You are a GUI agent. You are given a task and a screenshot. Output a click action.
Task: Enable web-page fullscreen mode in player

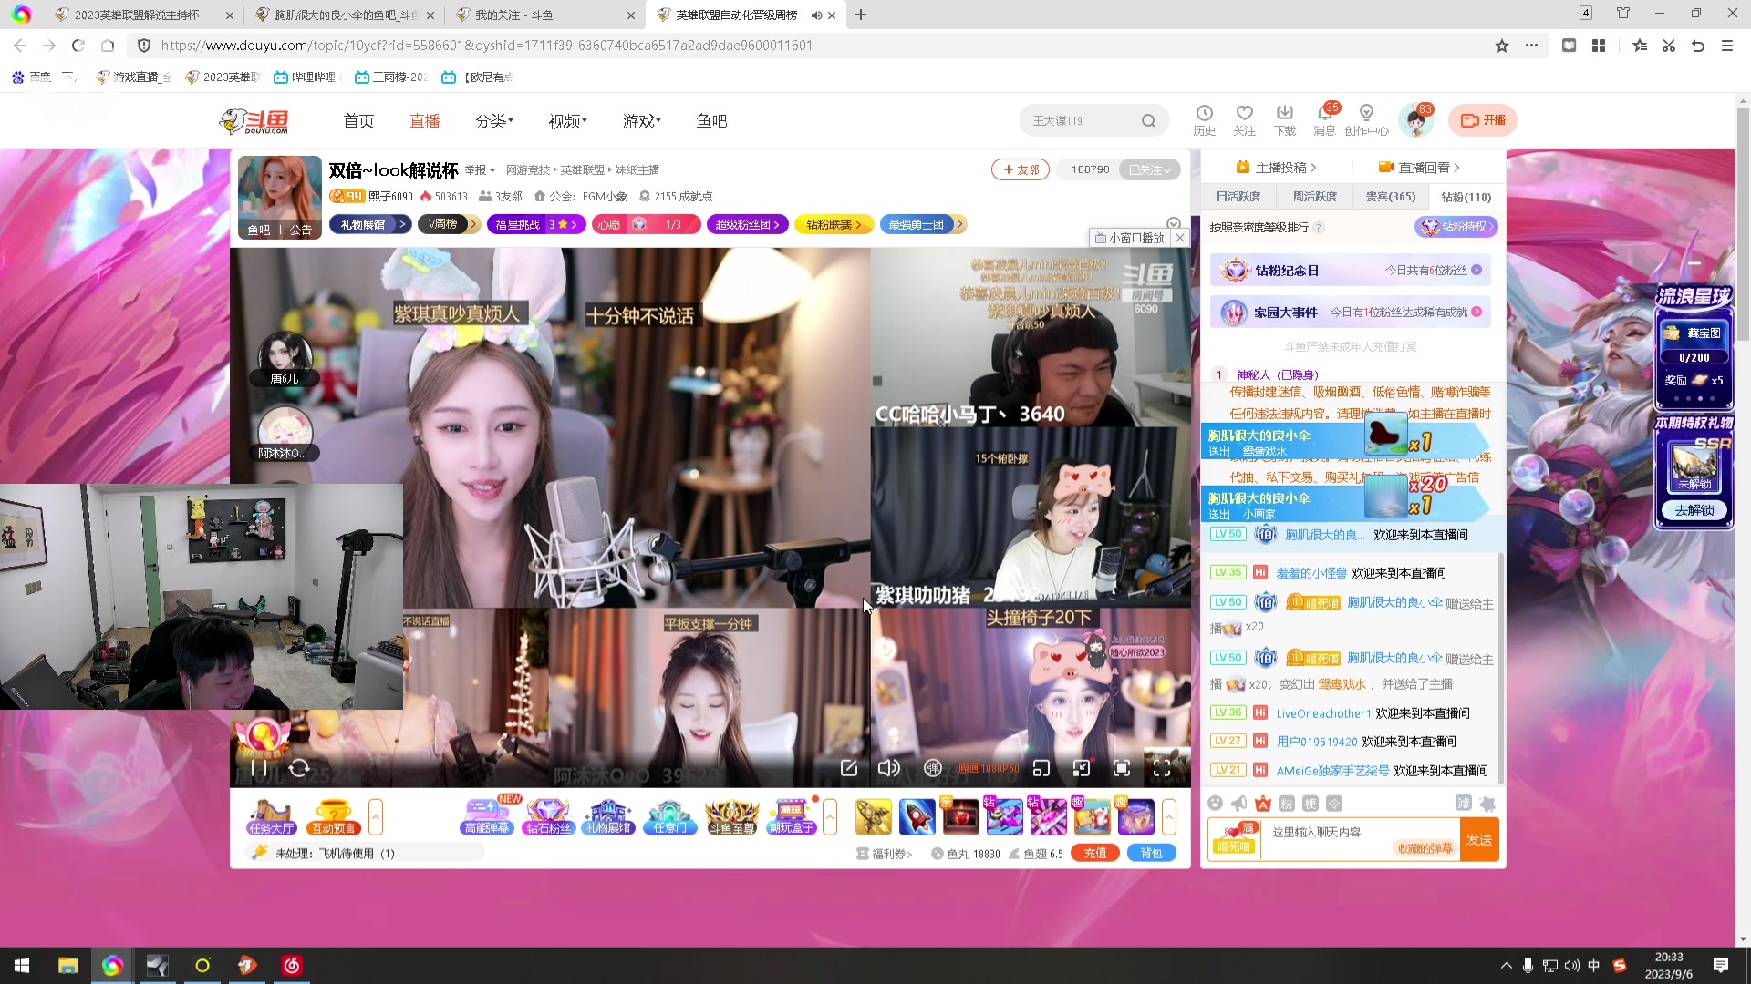click(1122, 768)
